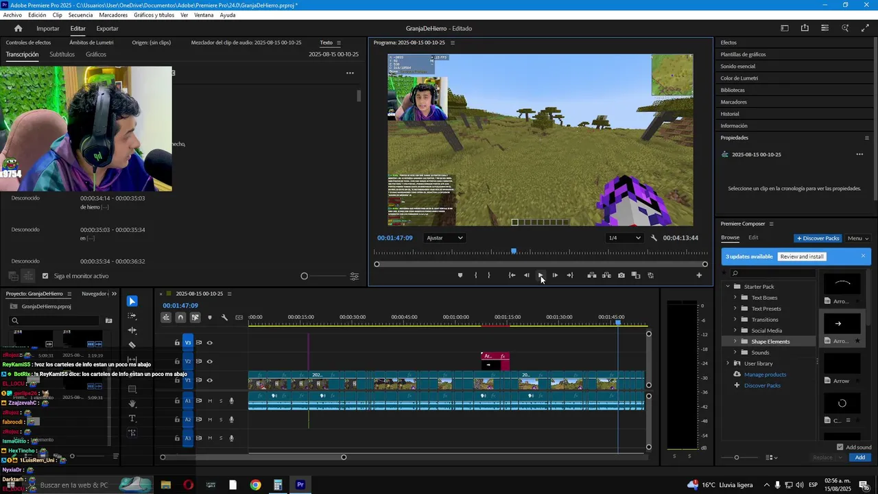Open the Color de Lumetri panel
This screenshot has width=878, height=494.
739,78
